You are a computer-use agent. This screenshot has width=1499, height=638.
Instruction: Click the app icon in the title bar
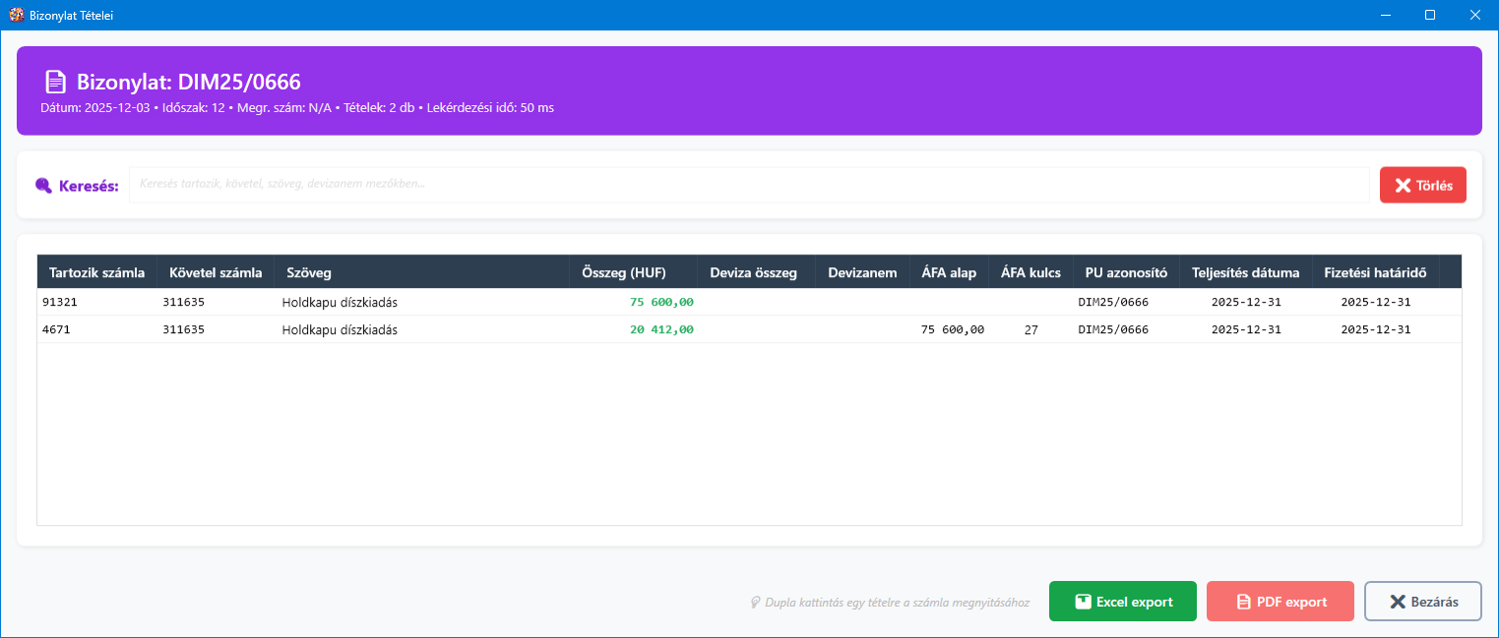click(x=16, y=15)
